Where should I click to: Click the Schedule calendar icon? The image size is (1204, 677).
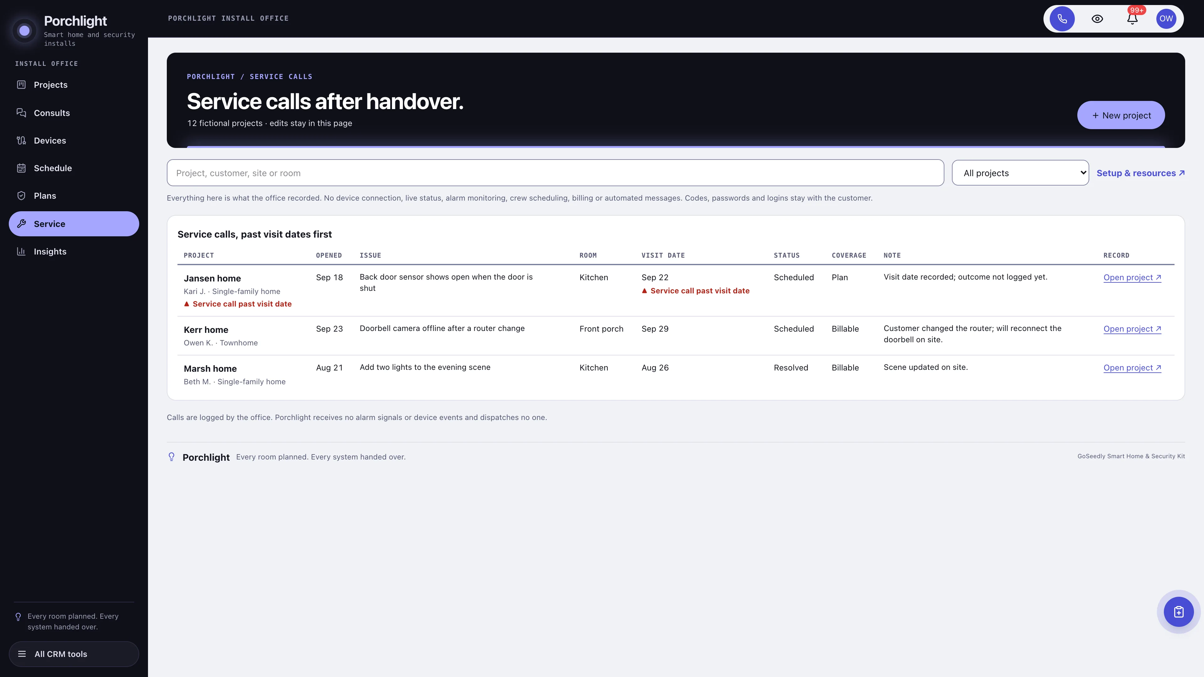[x=21, y=168]
